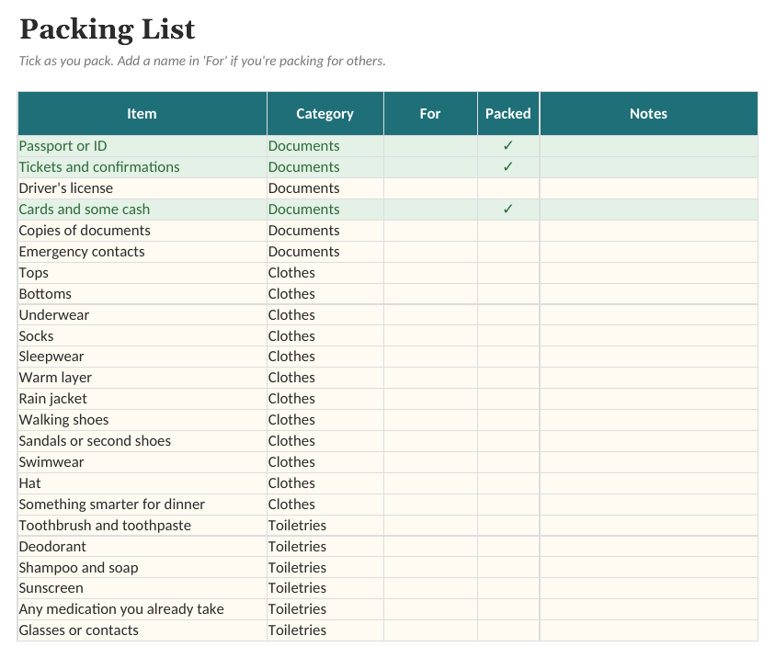Click the For cell in Passport row

point(430,146)
